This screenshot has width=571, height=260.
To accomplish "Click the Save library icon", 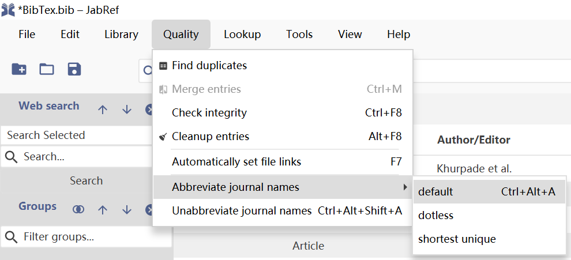I will tap(74, 70).
